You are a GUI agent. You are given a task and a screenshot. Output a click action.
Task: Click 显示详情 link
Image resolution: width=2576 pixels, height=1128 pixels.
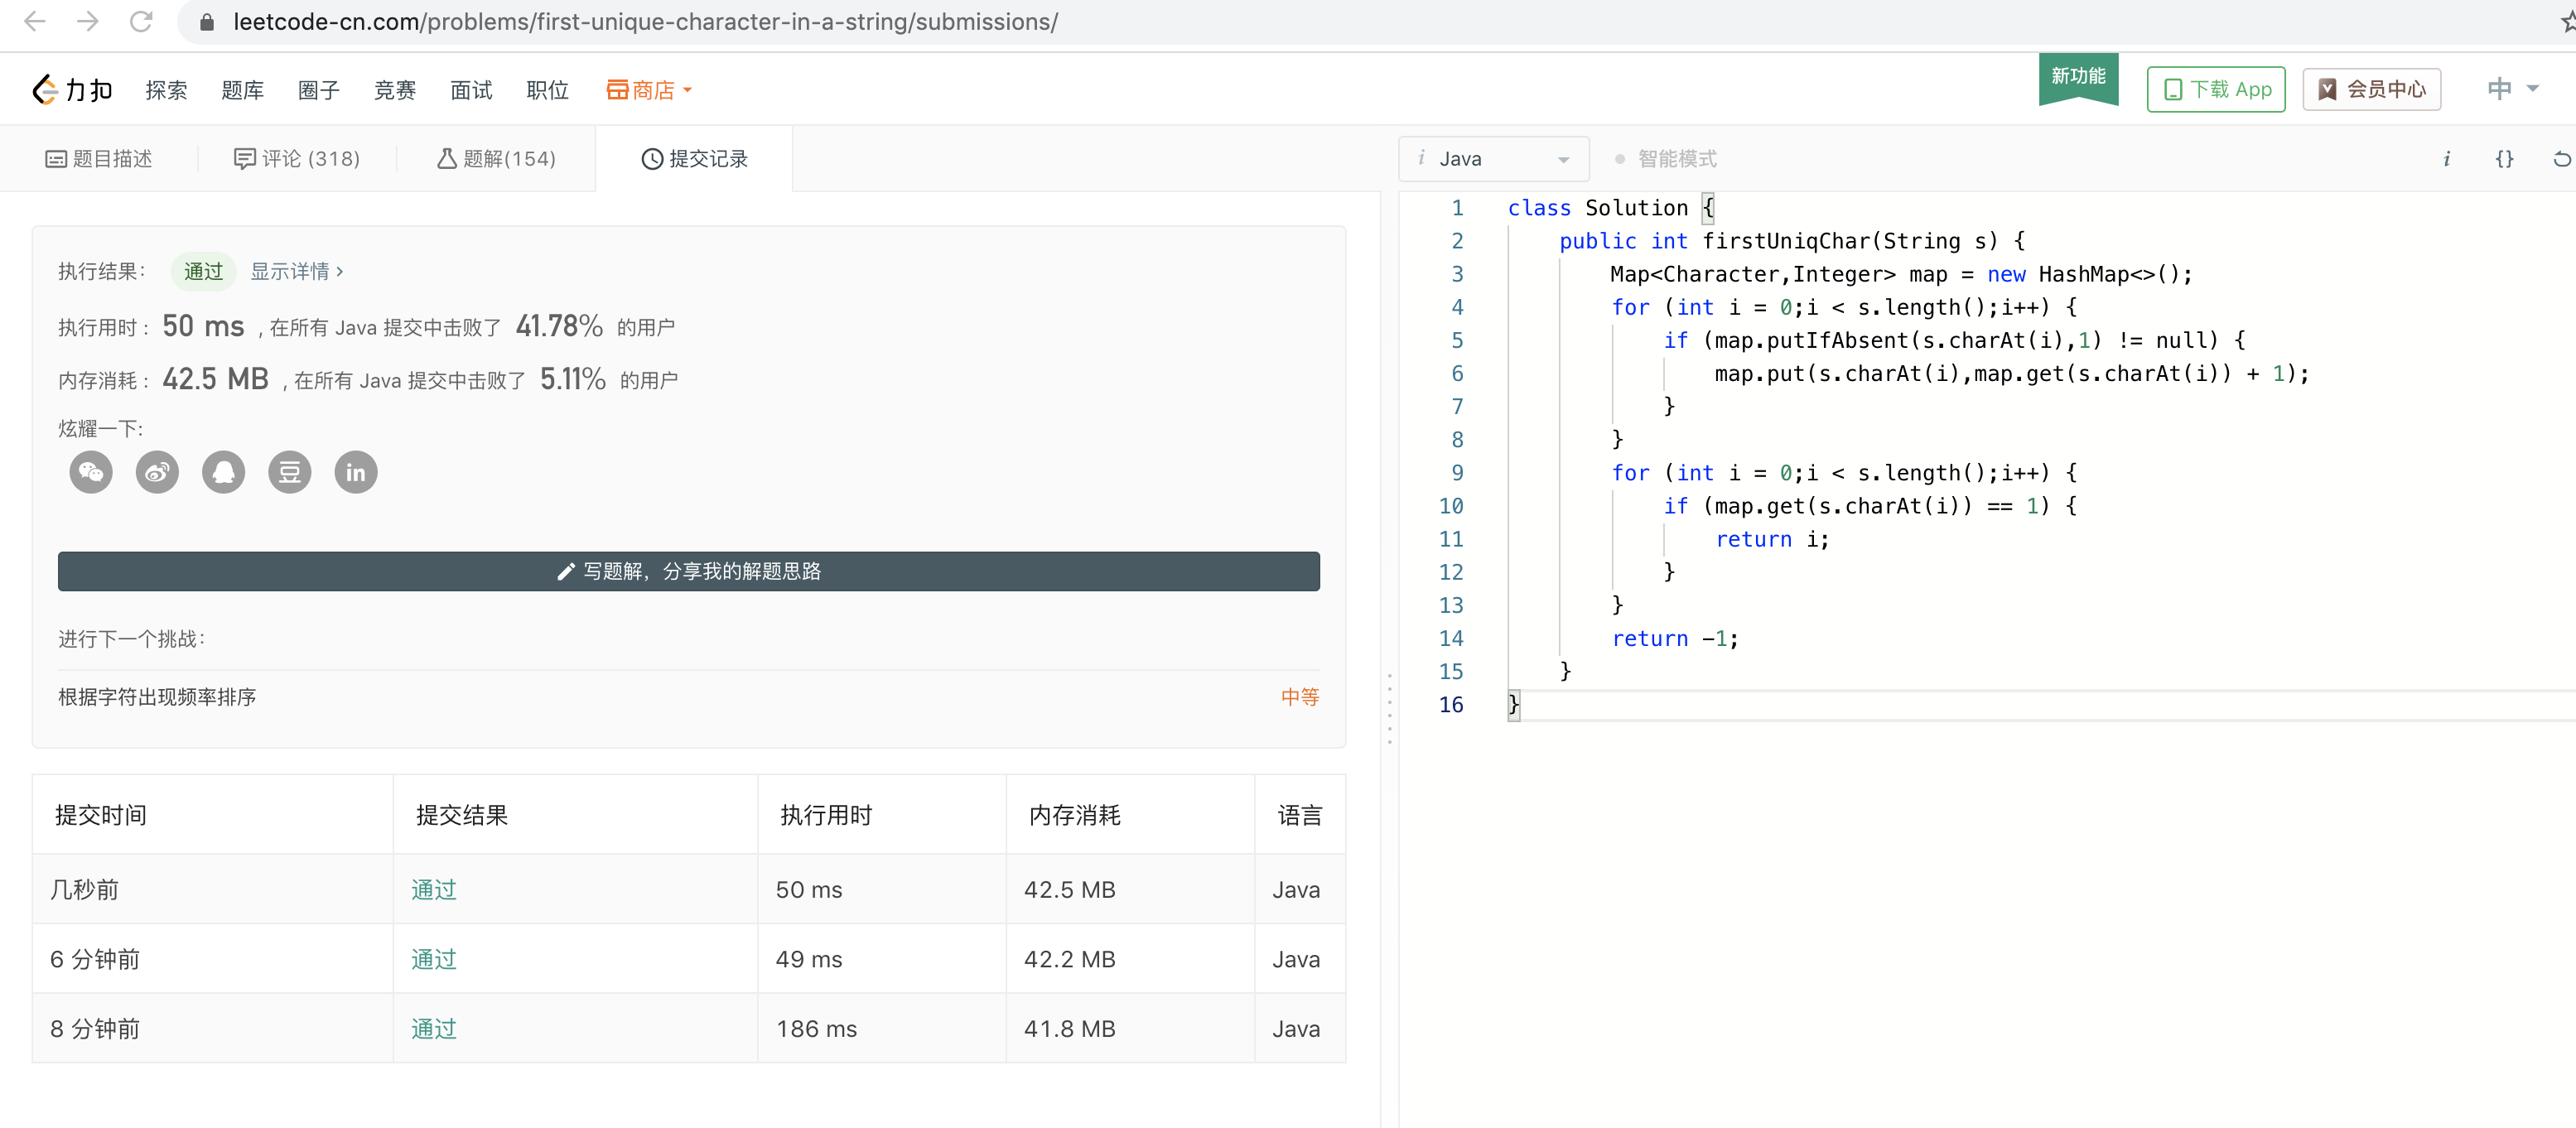point(296,271)
